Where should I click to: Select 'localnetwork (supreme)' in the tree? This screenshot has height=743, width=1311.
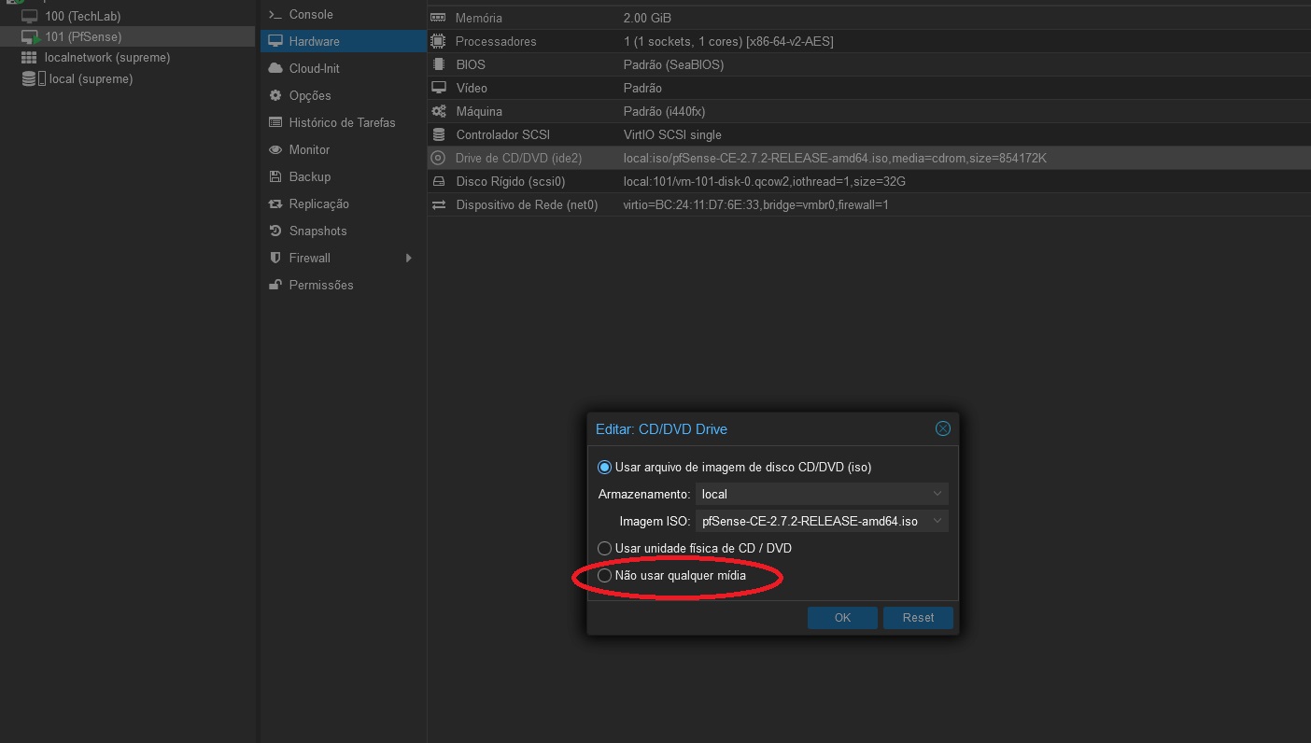[107, 58]
